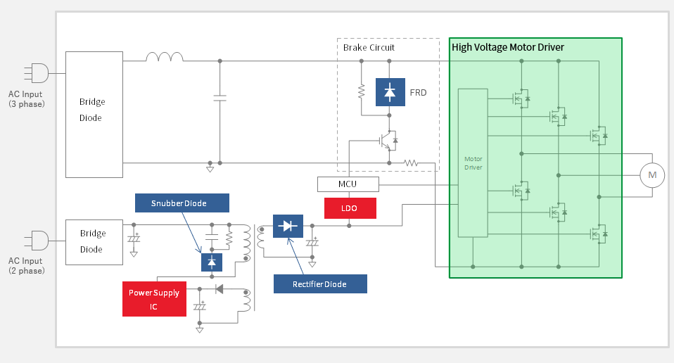
Task: Click the Motor Driver block
Action: point(473,163)
